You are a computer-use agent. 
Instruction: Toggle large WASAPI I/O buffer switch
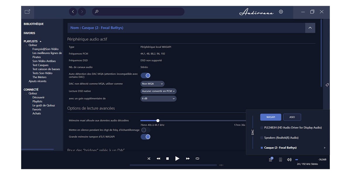[x=146, y=137]
